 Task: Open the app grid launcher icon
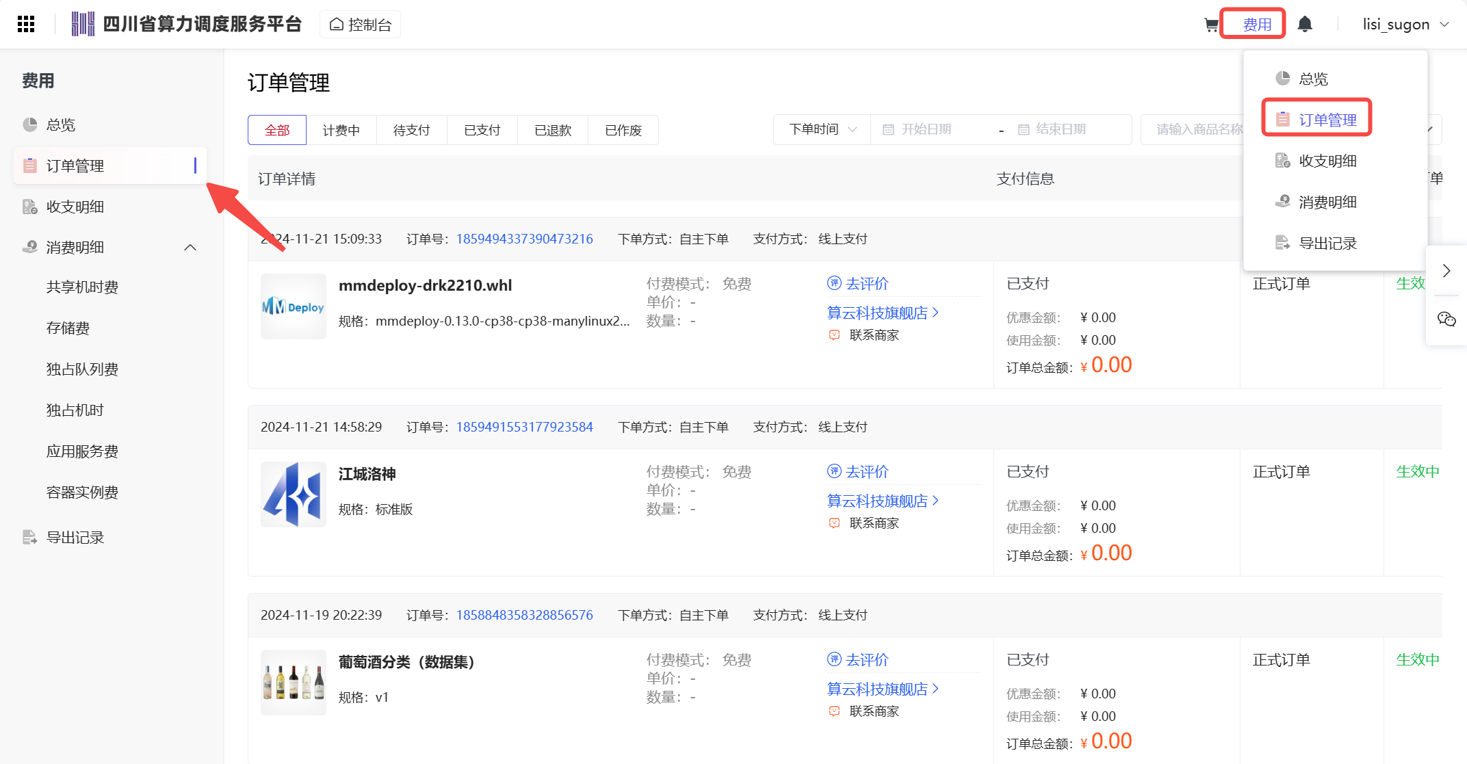(26, 25)
